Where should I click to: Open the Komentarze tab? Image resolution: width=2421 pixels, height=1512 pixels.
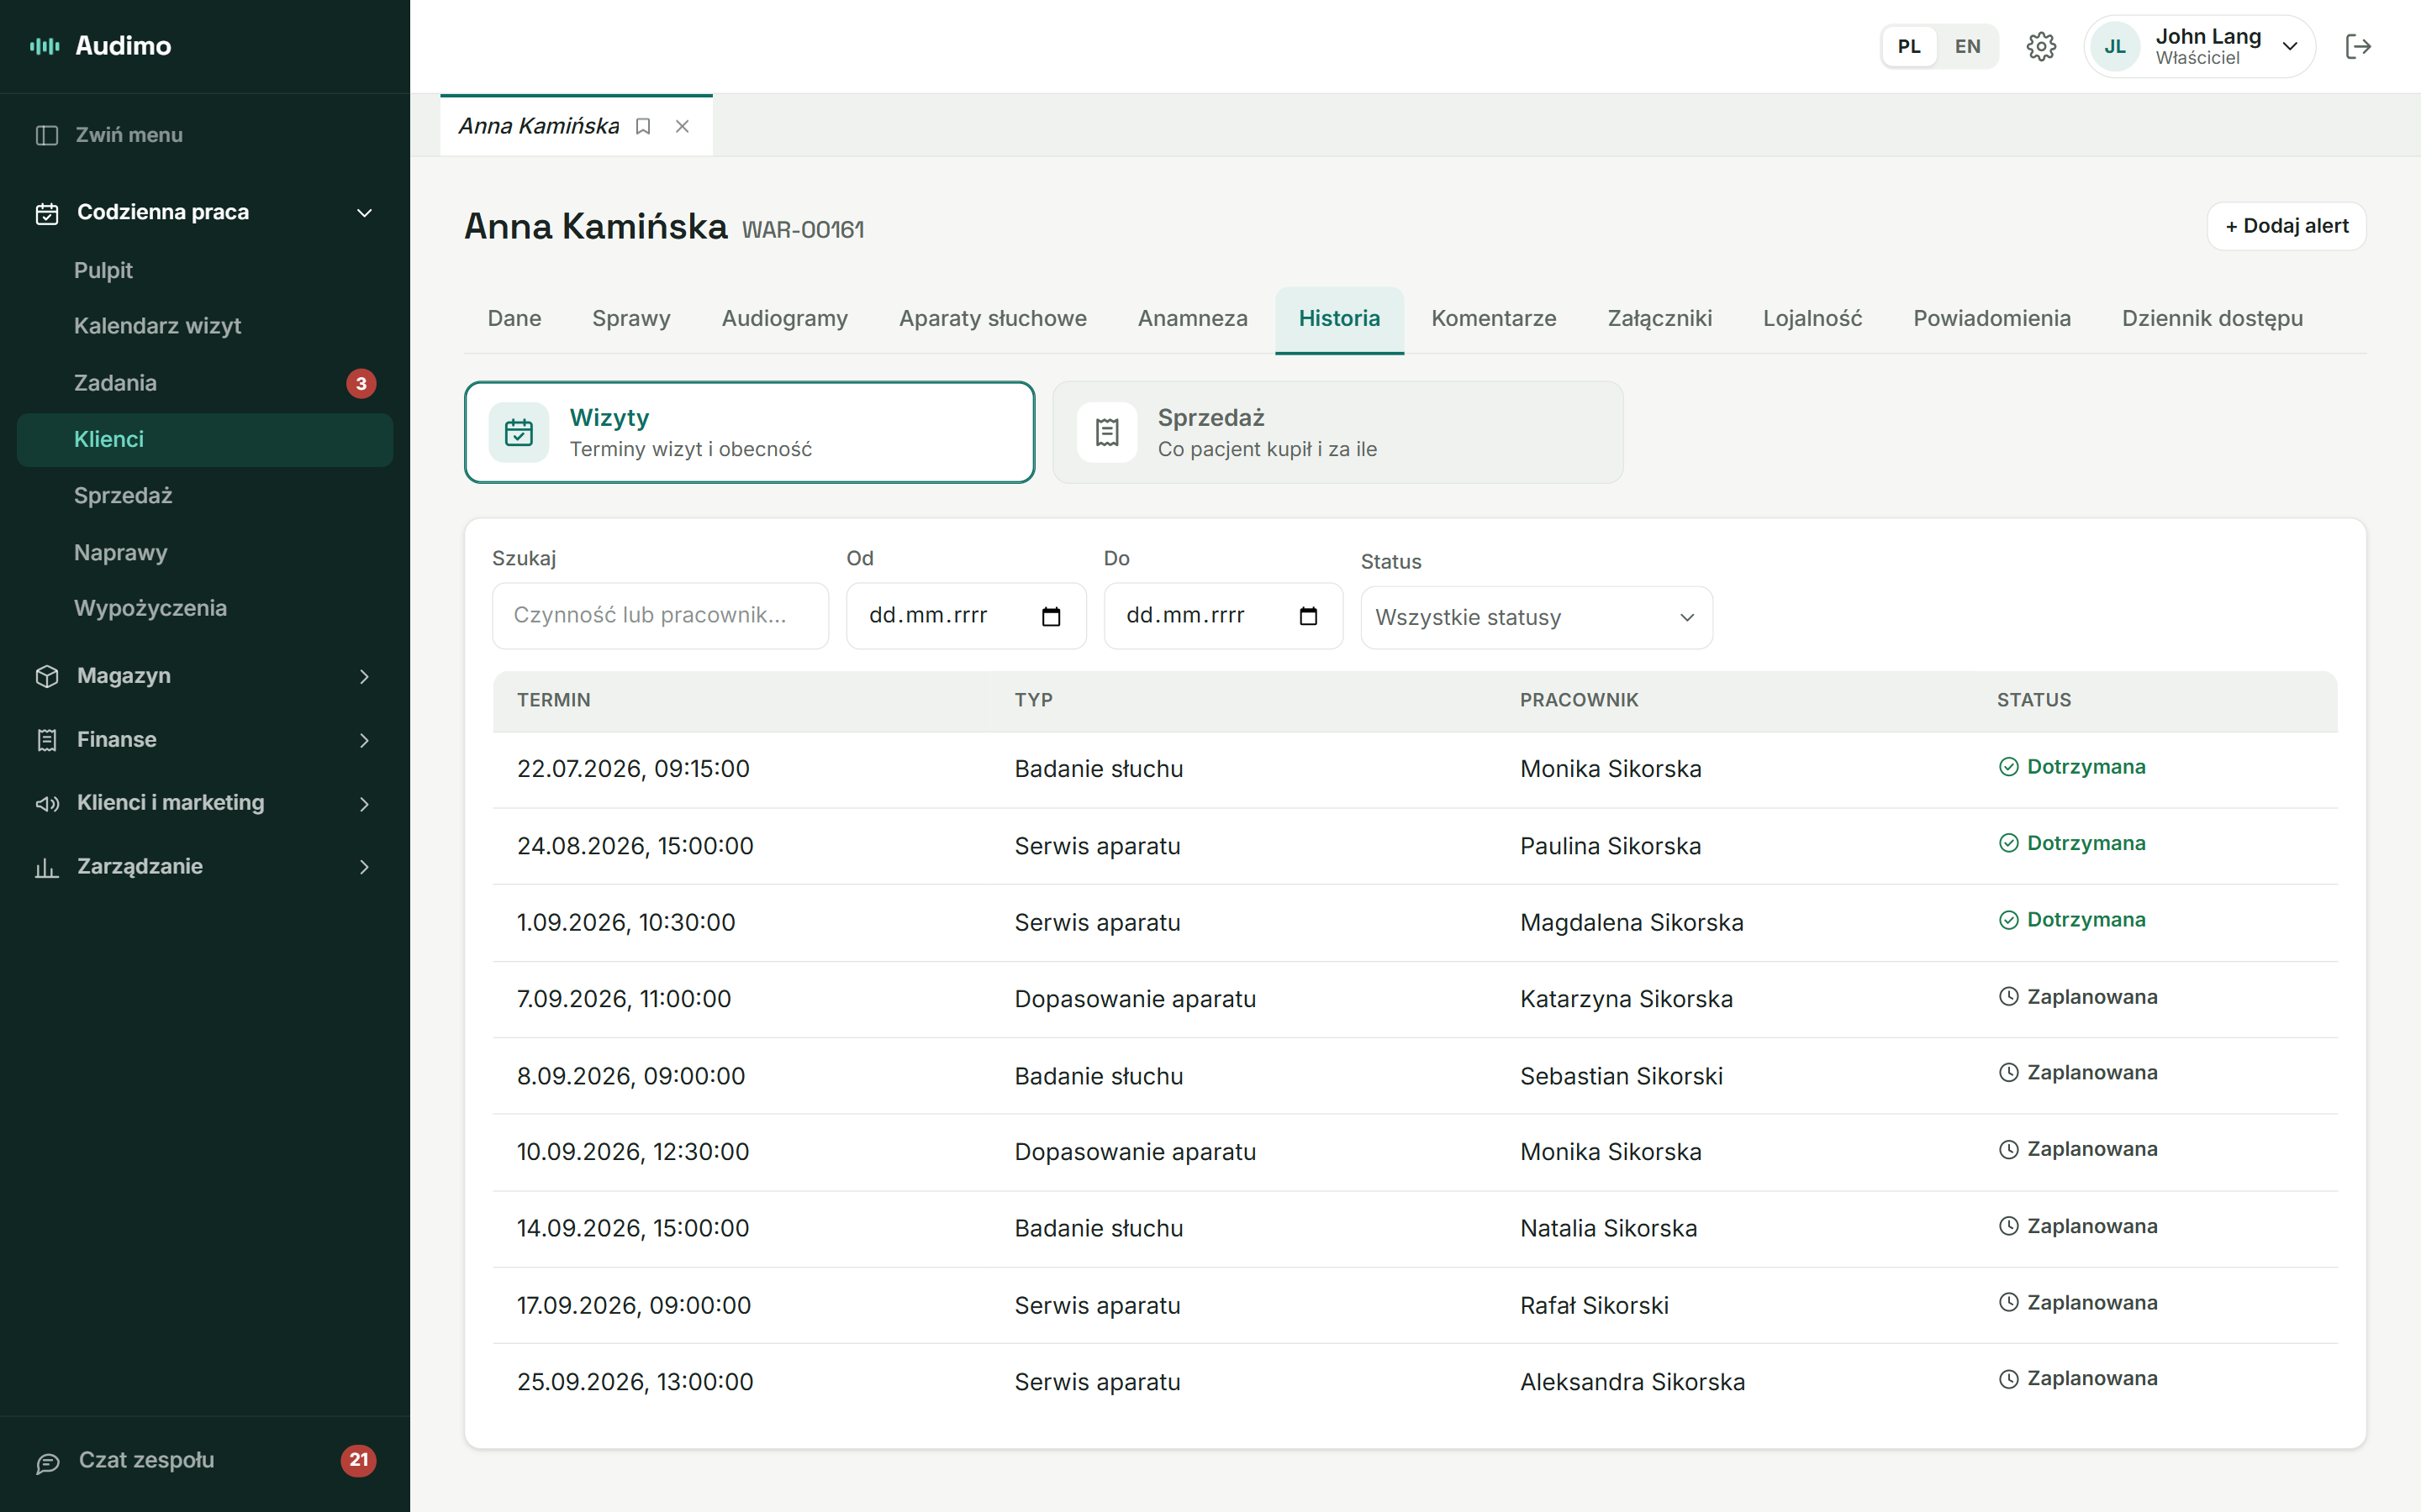(x=1493, y=318)
